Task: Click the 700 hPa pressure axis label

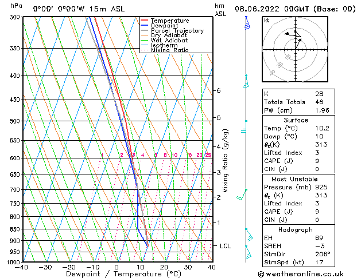Action: (x=16, y=190)
